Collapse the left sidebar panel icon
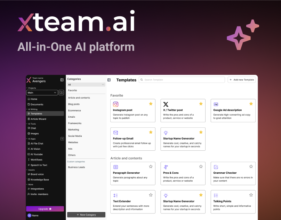Viewport: 281px width, 220px height. point(62,80)
